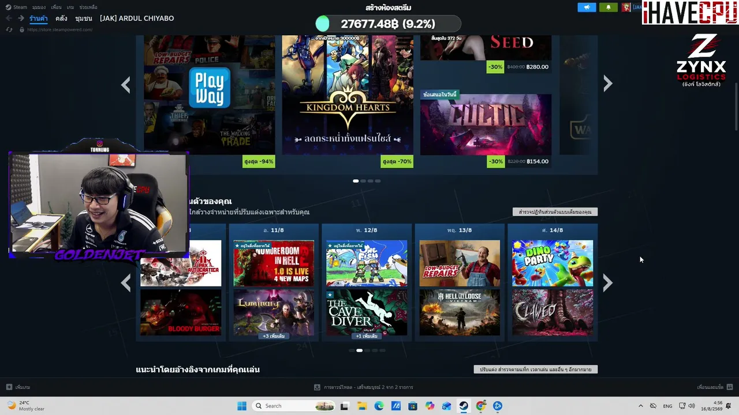Open File Explorer from the taskbar

(362, 406)
